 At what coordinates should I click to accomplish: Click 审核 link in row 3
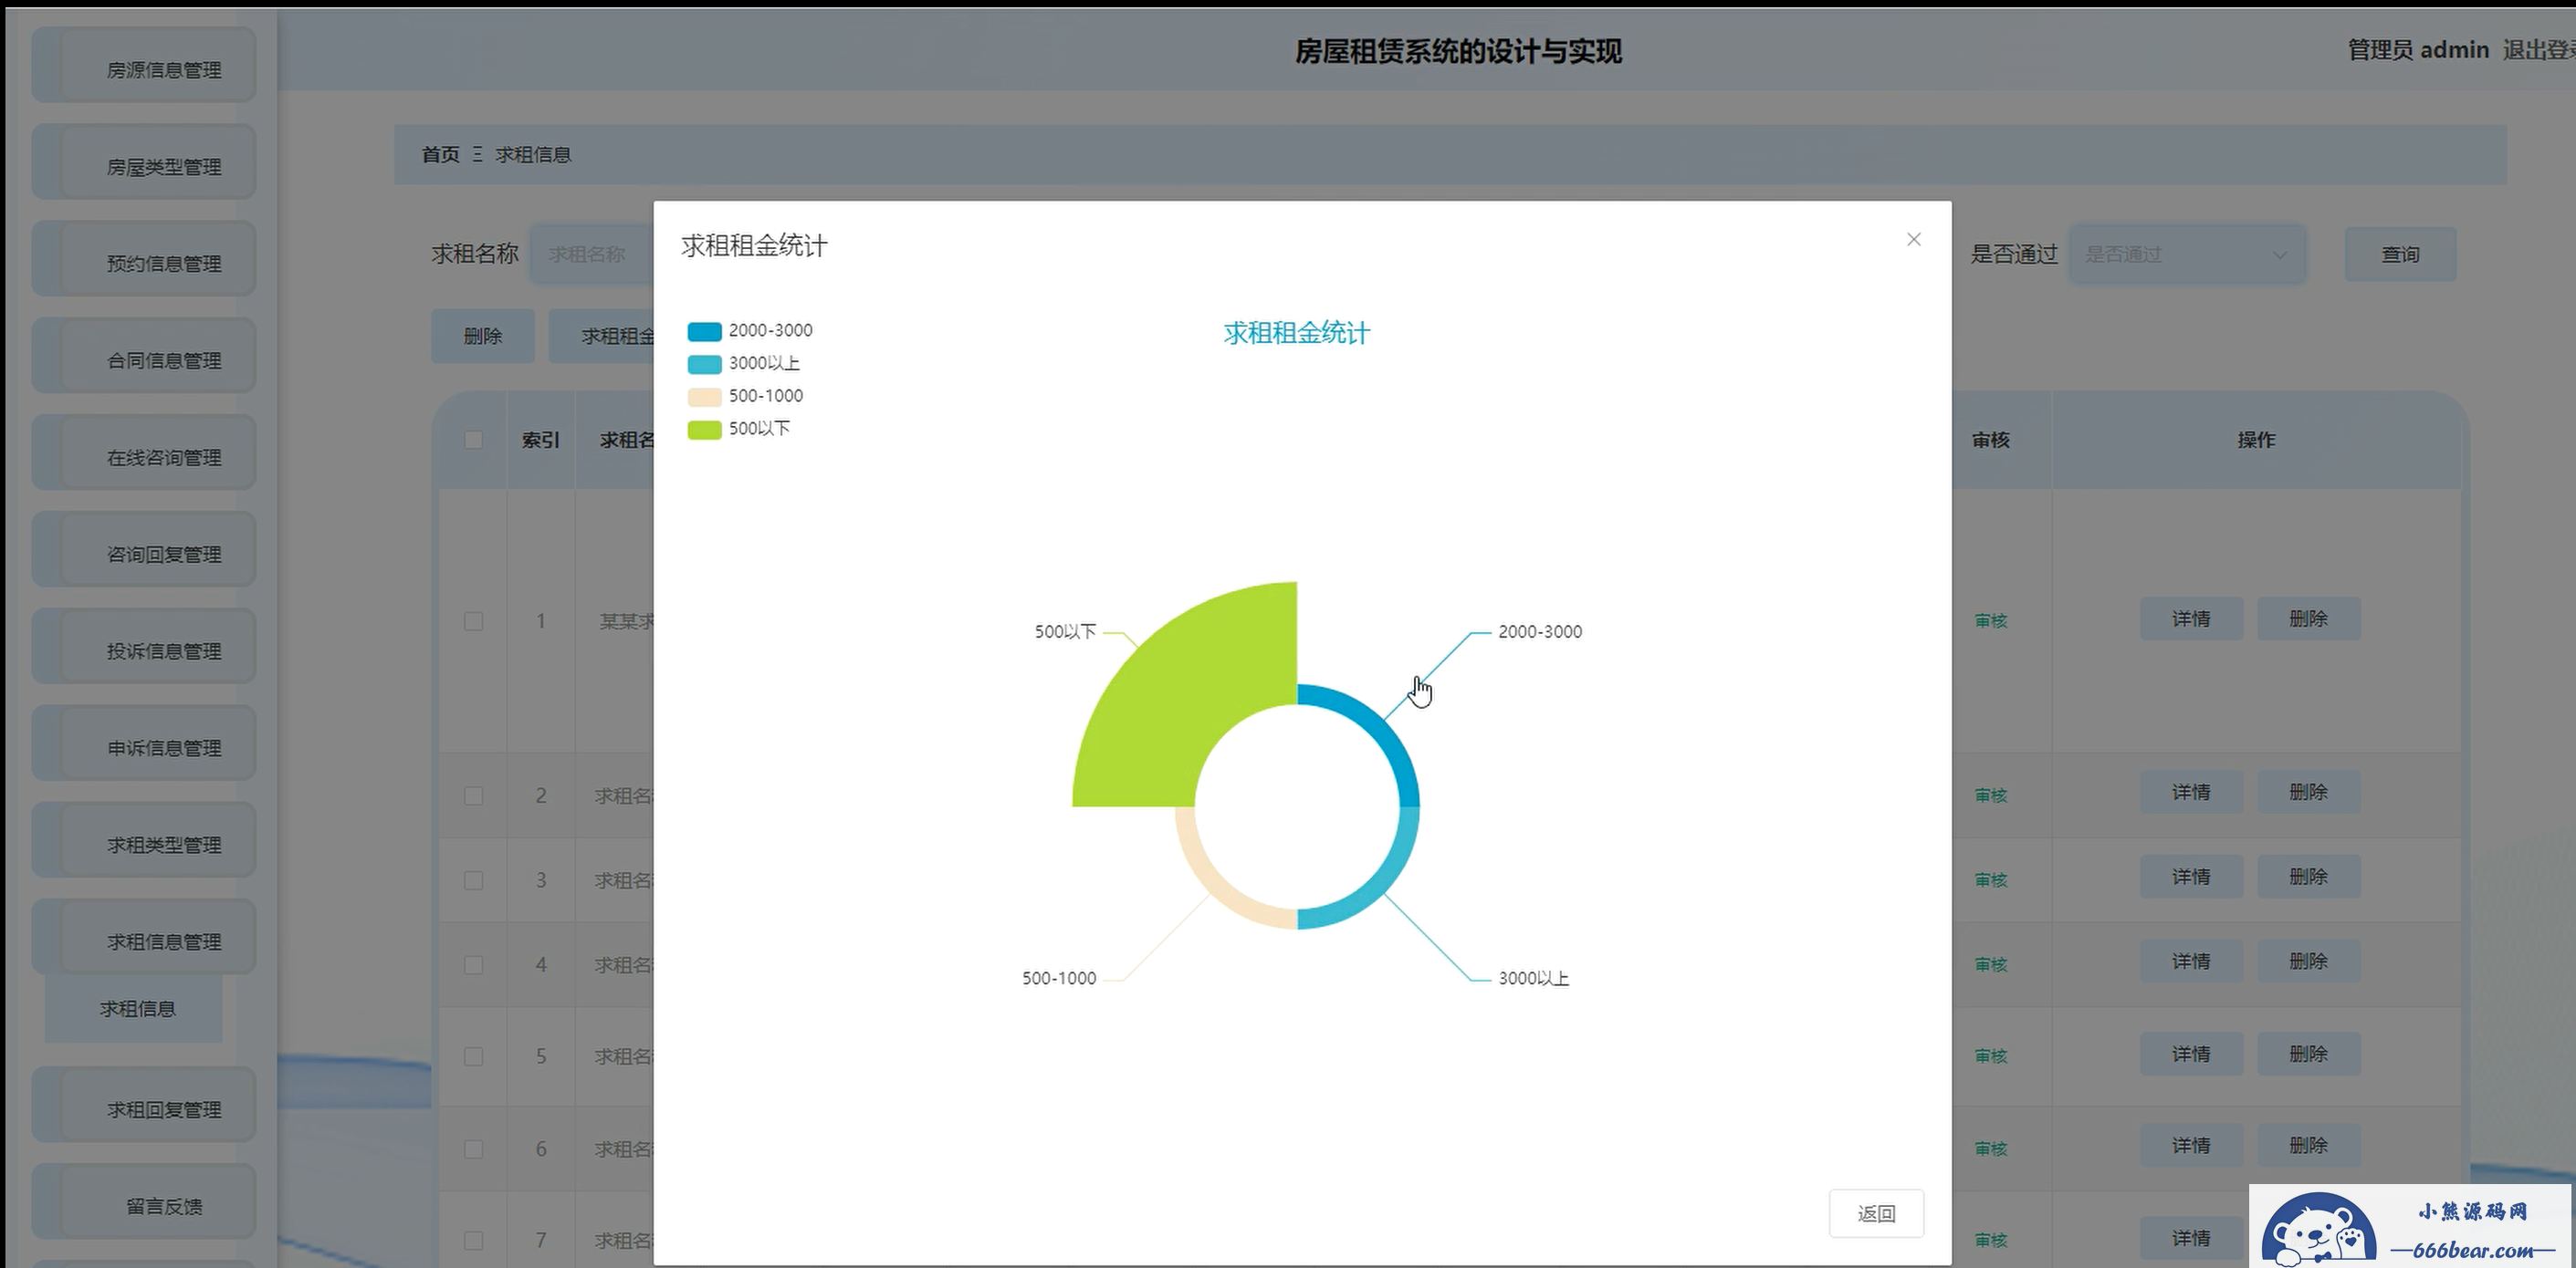coord(1991,880)
